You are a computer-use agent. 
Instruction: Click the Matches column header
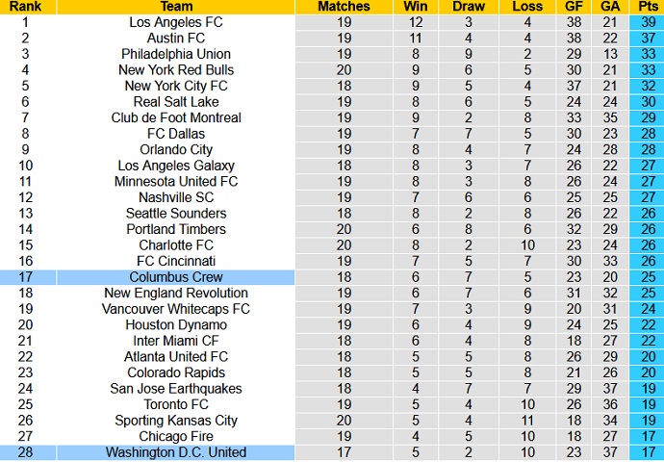(344, 7)
